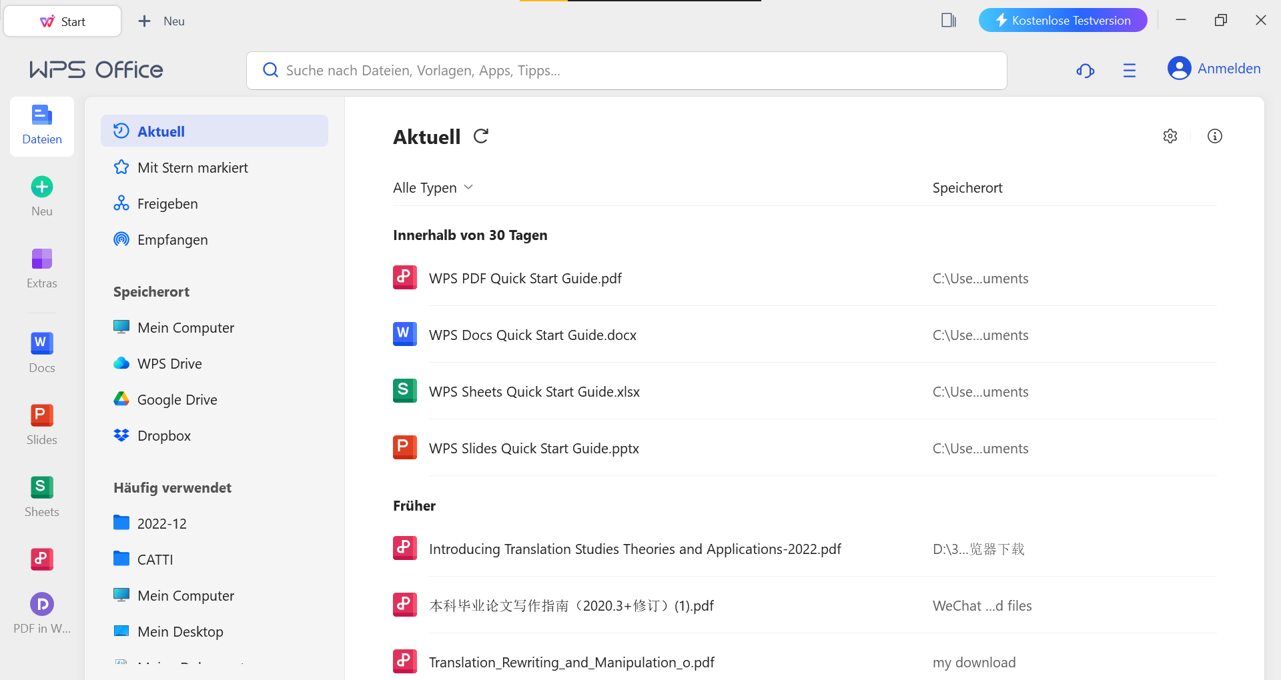
Task: Create a new document via the Neu icon
Action: click(41, 195)
